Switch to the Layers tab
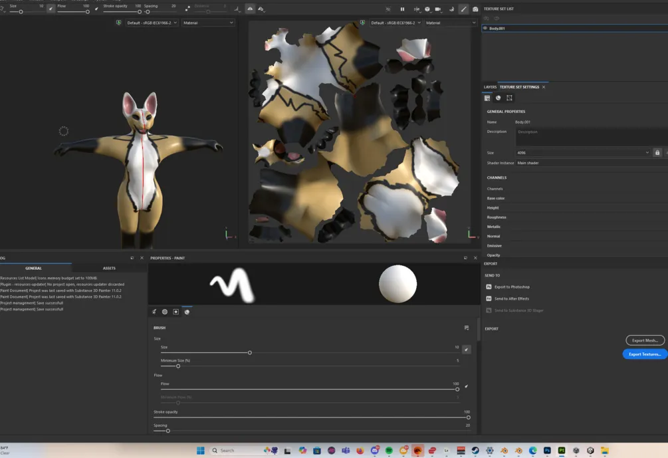This screenshot has height=458, width=668. pyautogui.click(x=490, y=87)
